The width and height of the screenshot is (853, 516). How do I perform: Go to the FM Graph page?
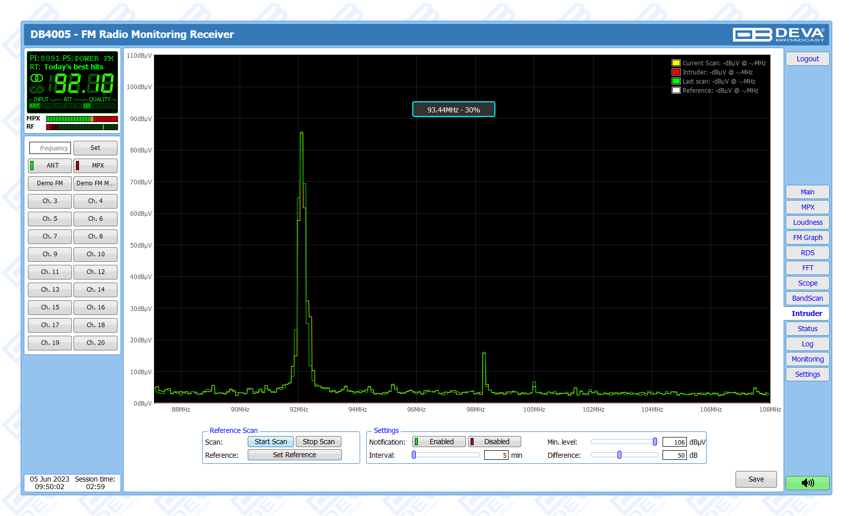point(807,237)
